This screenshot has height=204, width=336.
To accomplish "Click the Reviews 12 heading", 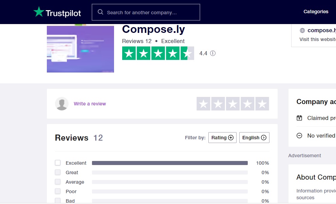I will point(79,138).
